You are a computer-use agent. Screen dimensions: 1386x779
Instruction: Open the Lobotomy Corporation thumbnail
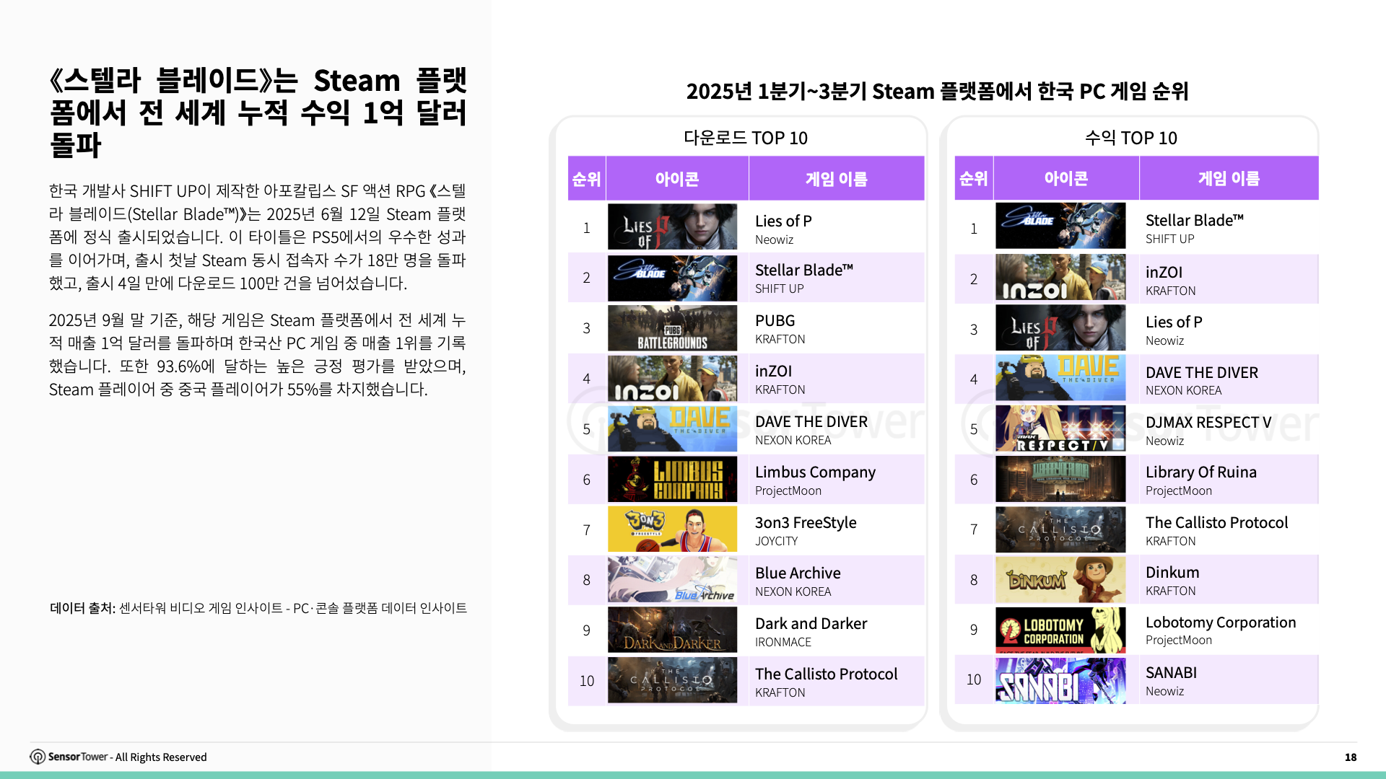(x=1060, y=630)
